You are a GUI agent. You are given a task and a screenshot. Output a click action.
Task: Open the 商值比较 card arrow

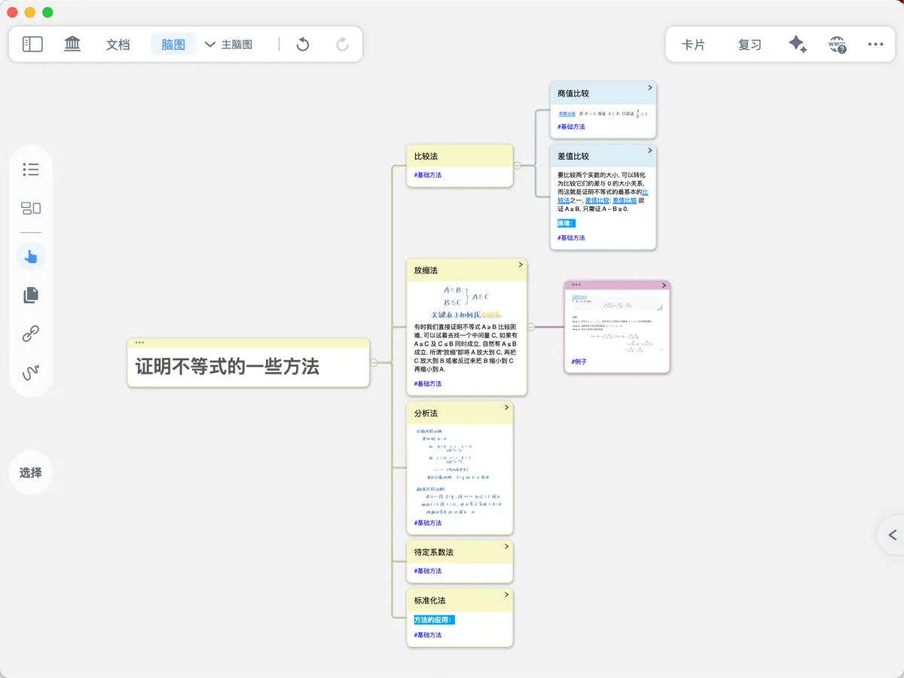tap(650, 88)
